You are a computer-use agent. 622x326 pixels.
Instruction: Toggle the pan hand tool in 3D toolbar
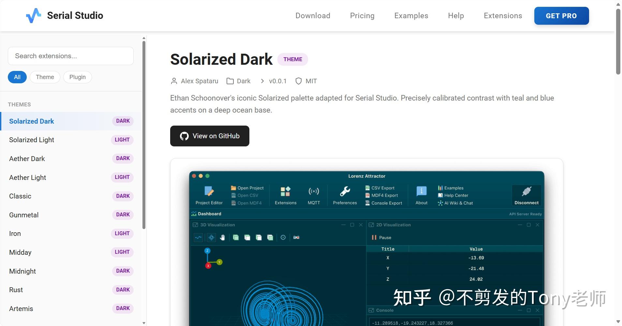click(x=222, y=238)
